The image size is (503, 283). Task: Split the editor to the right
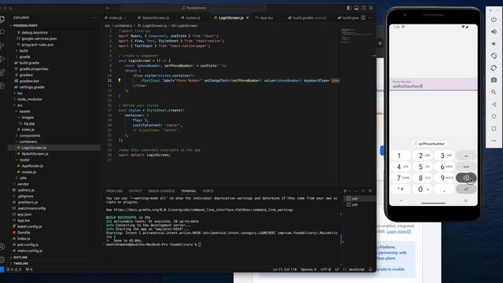(x=363, y=18)
